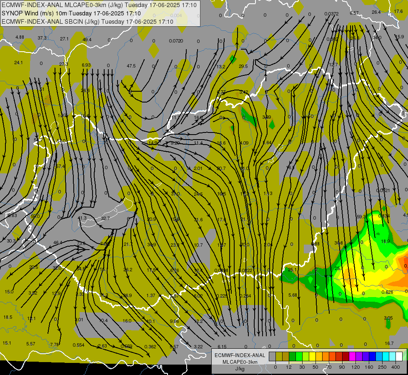Select the map value 0.626
Screen dimensions: 408x375
coord(387,292)
